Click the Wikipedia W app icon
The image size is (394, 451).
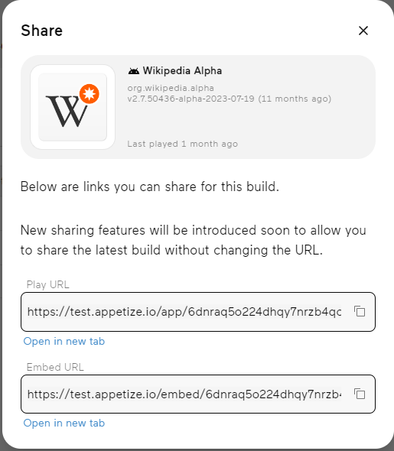point(73,107)
